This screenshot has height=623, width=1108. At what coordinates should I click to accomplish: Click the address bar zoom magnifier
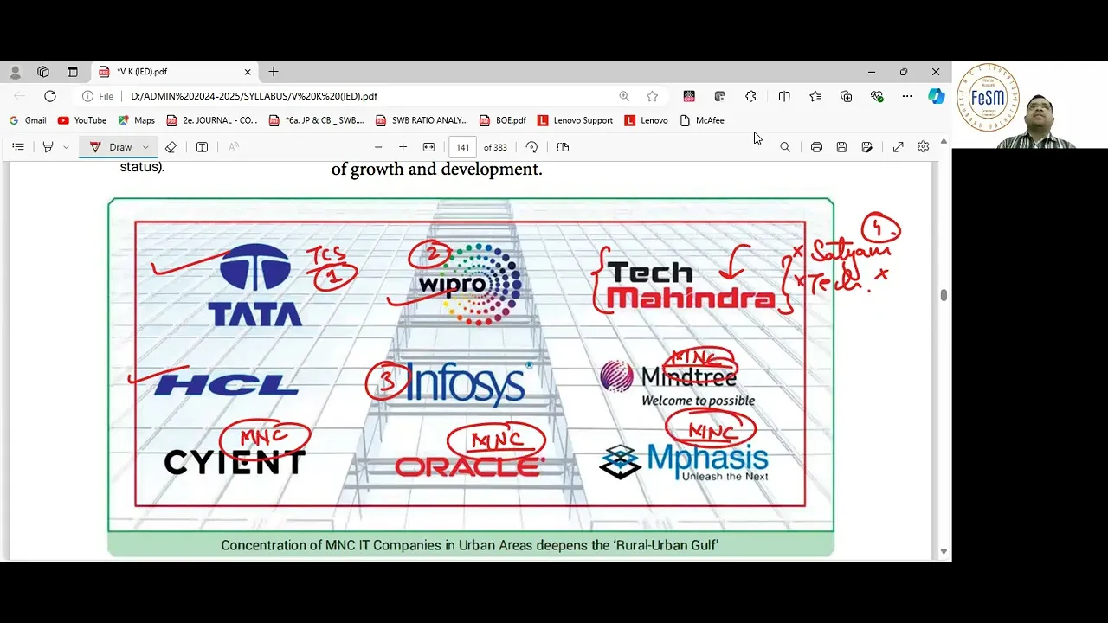624,96
